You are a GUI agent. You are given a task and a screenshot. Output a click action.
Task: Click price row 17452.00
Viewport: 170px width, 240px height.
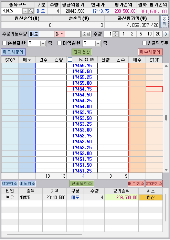82,153
